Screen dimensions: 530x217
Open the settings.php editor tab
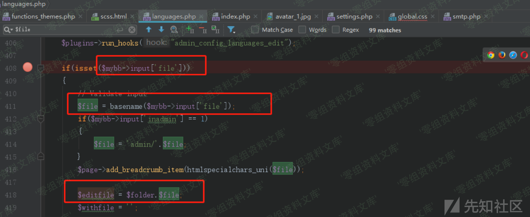pos(354,17)
